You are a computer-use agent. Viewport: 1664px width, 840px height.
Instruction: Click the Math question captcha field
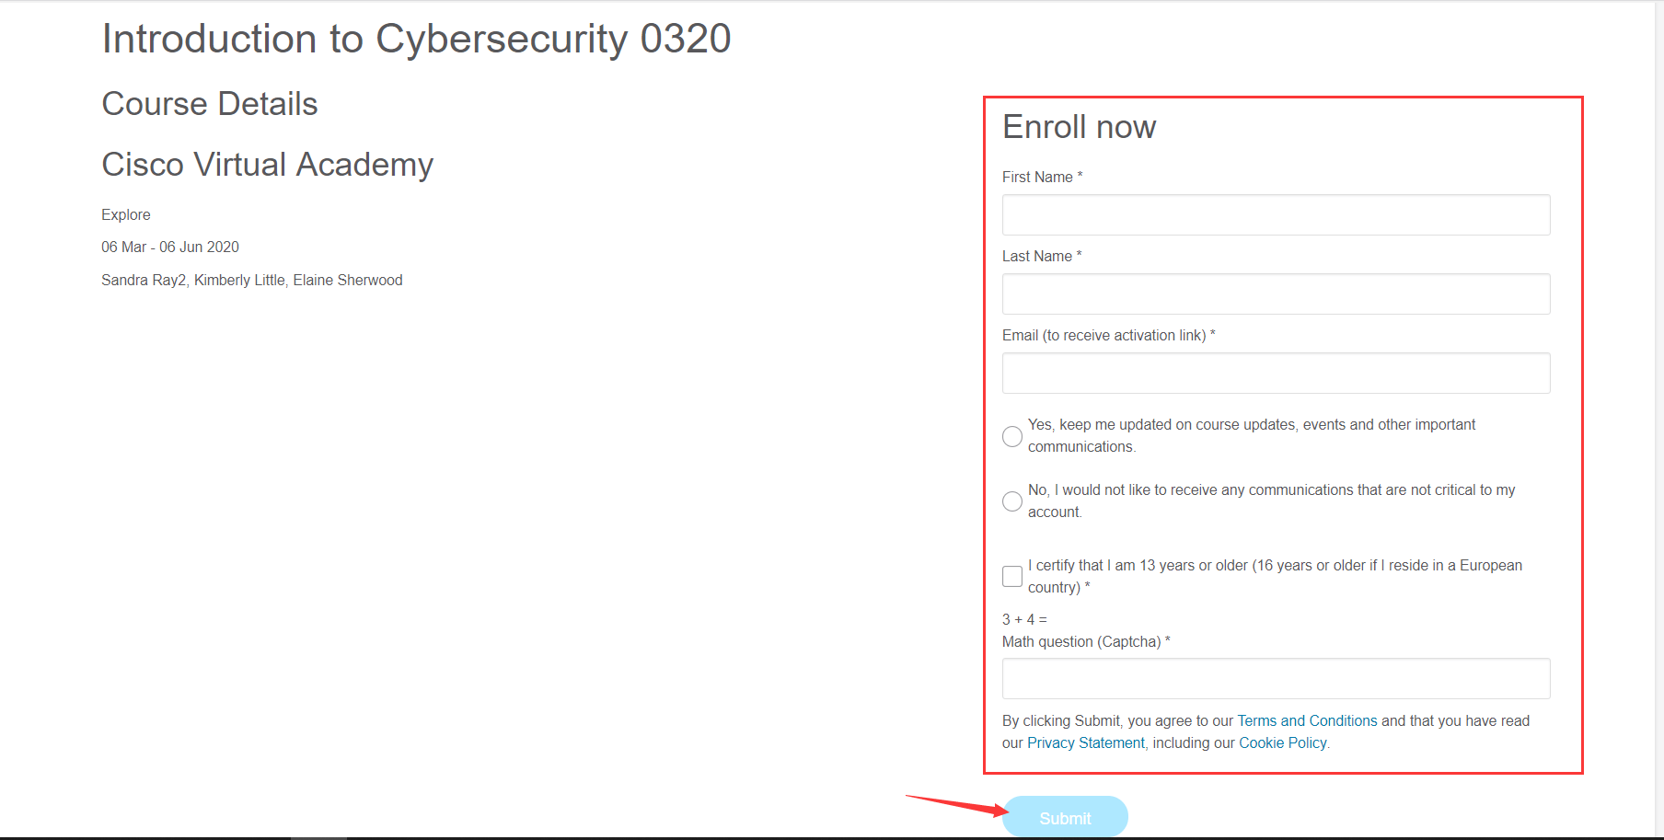coord(1276,678)
